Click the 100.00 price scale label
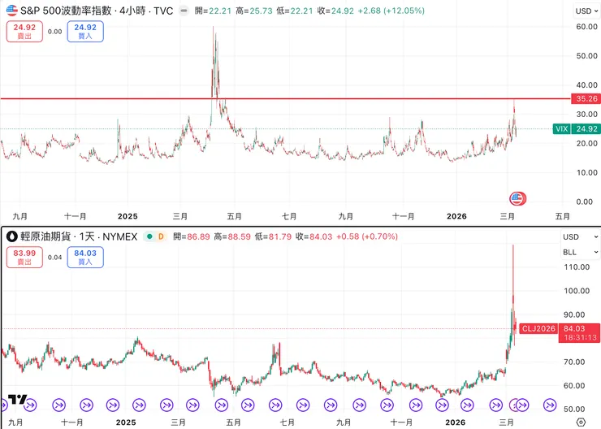601x429 pixels. click(x=577, y=291)
